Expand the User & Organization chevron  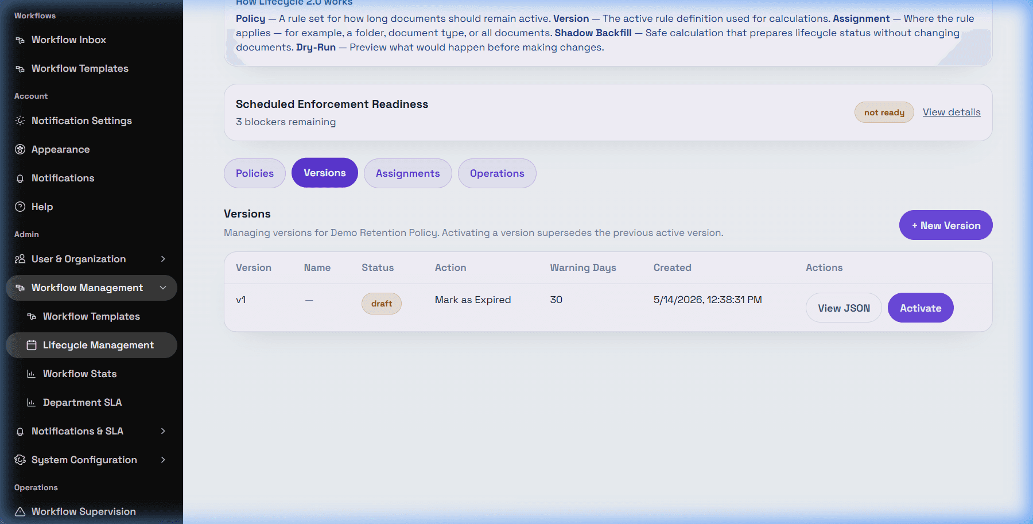click(x=163, y=259)
